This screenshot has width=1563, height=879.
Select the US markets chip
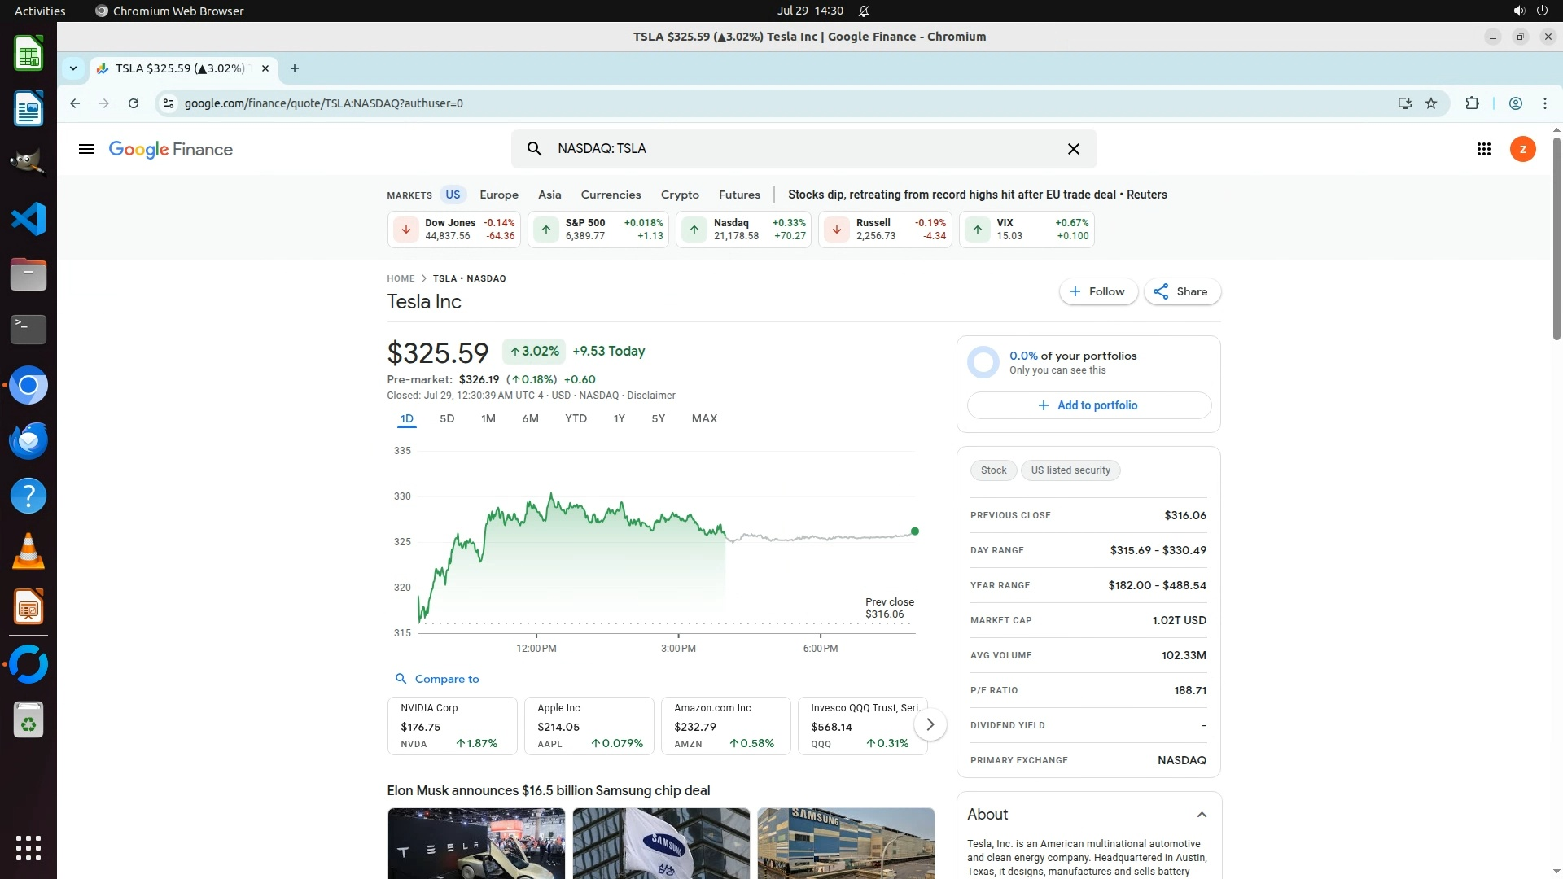coord(453,195)
